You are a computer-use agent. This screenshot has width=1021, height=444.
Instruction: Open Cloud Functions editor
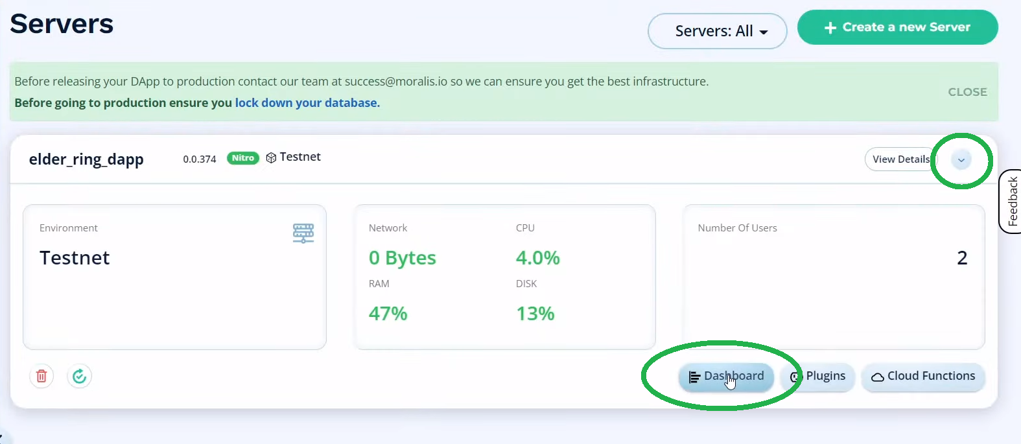(923, 377)
